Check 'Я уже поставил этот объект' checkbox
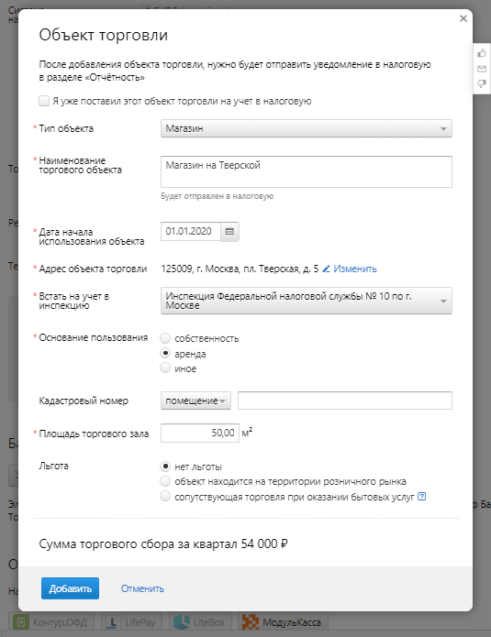Screen dimensions: 491x637 [x=44, y=101]
